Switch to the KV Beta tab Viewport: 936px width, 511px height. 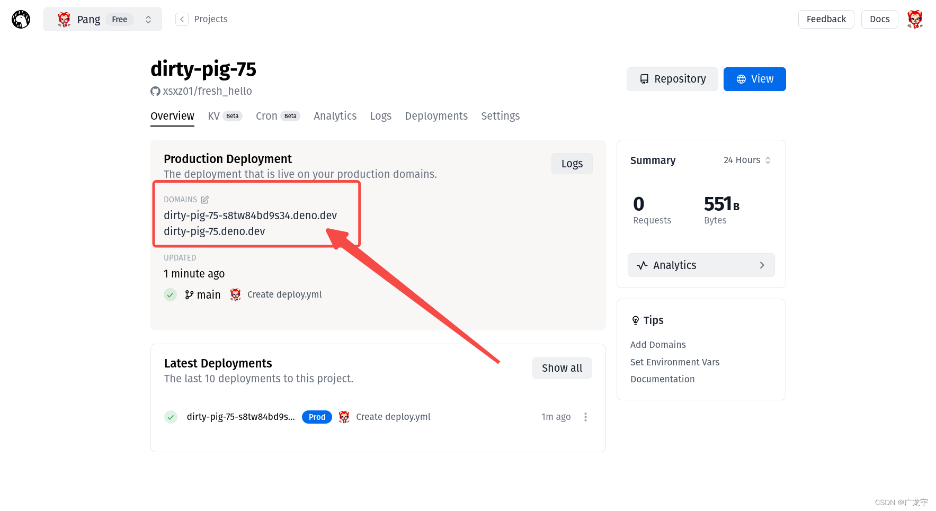(x=225, y=116)
